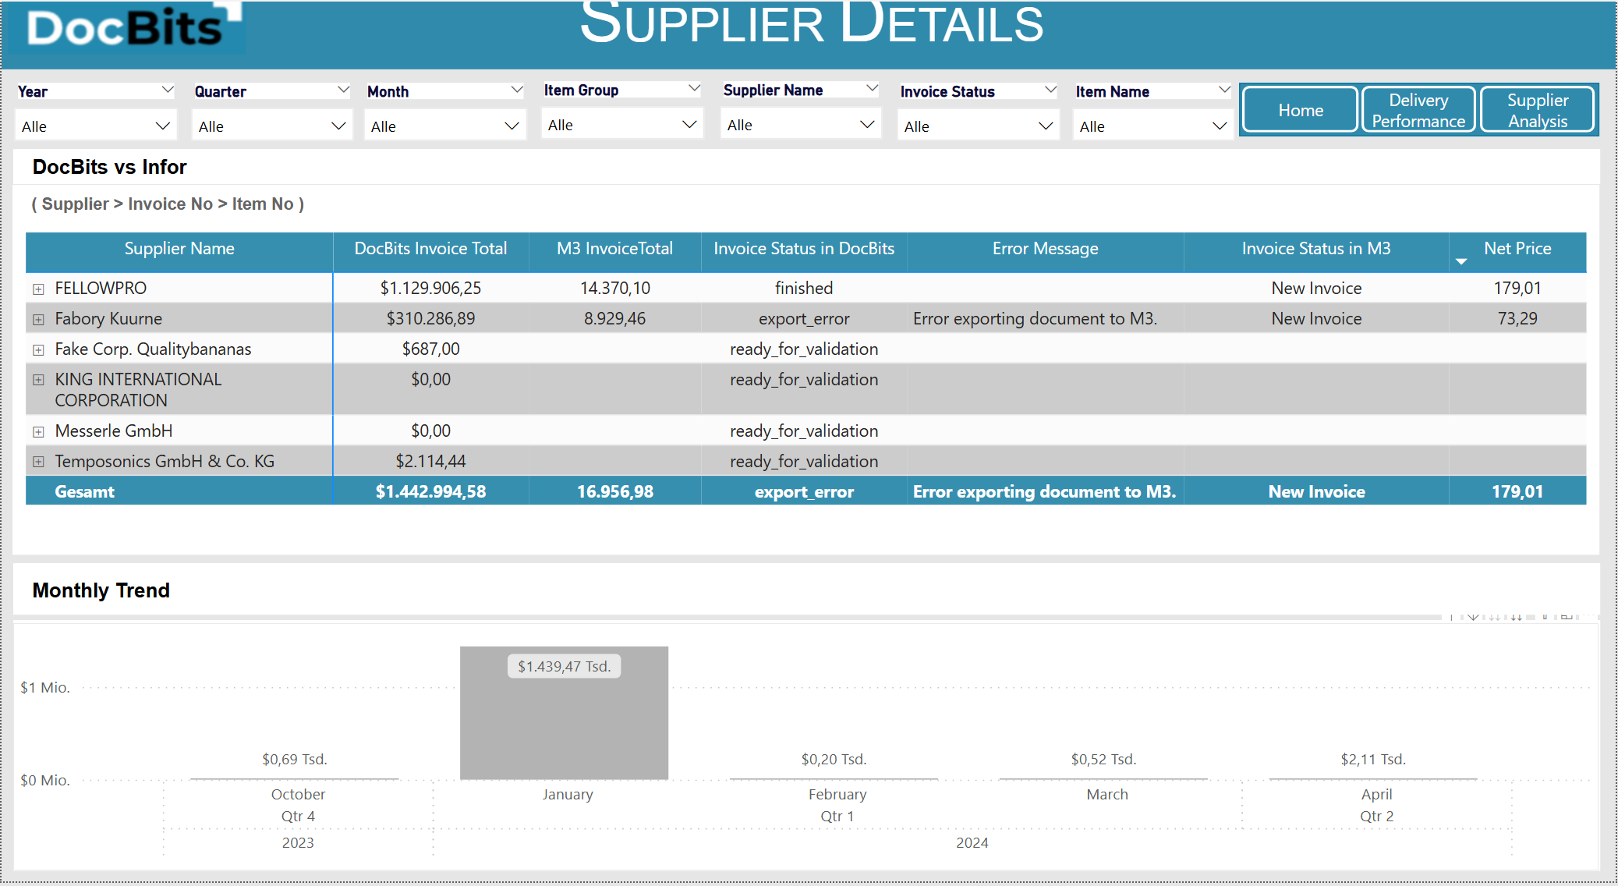Click the 'finished' status cell for FELLOWPRO
Screen dimensions: 1618x886
[804, 289]
